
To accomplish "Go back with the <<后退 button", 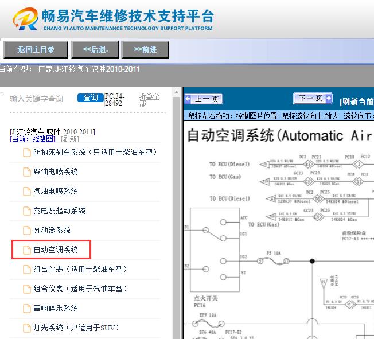I will 95,50.
